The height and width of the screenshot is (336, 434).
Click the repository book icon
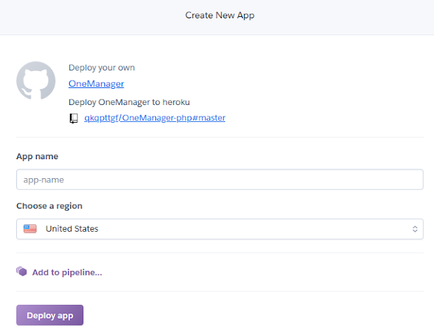[74, 119]
